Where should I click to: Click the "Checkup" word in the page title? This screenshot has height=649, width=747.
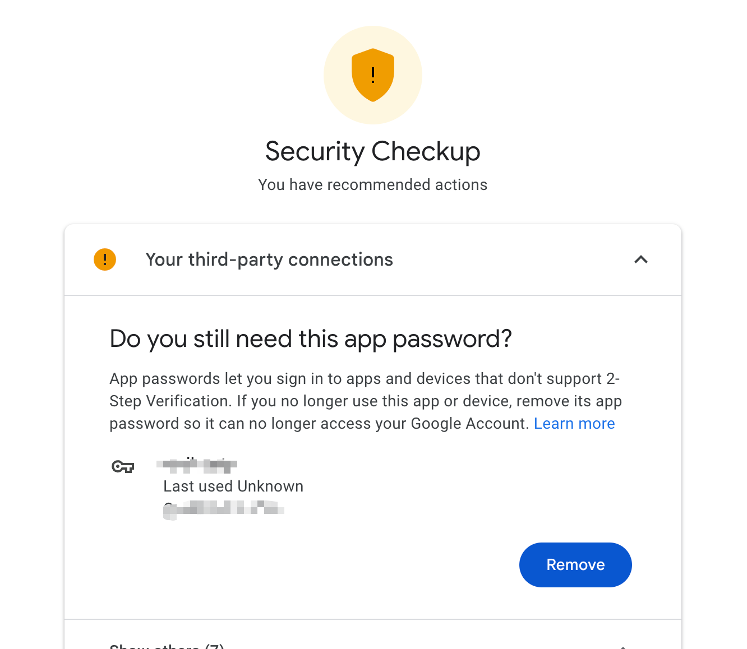click(x=426, y=151)
